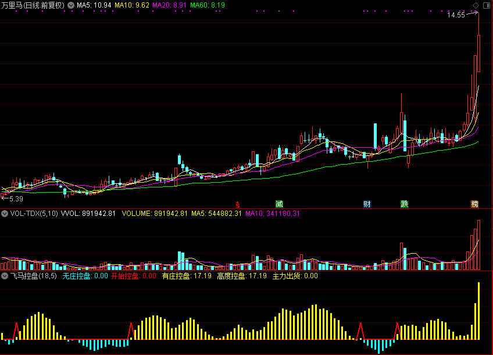Viewport: 493px width, 355px height.
Task: Click the 5.39 low price label
Action: tap(16, 199)
